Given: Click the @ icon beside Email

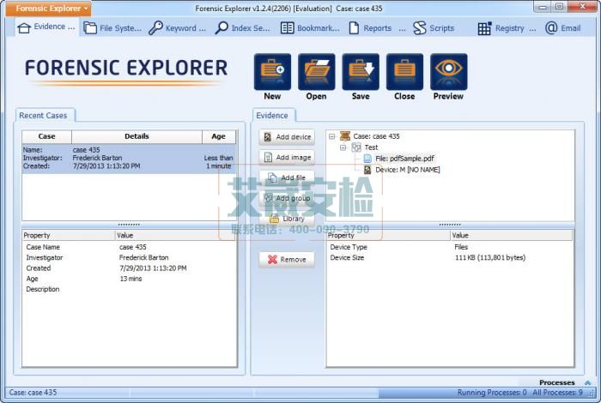Looking at the screenshot, I should pyautogui.click(x=551, y=28).
